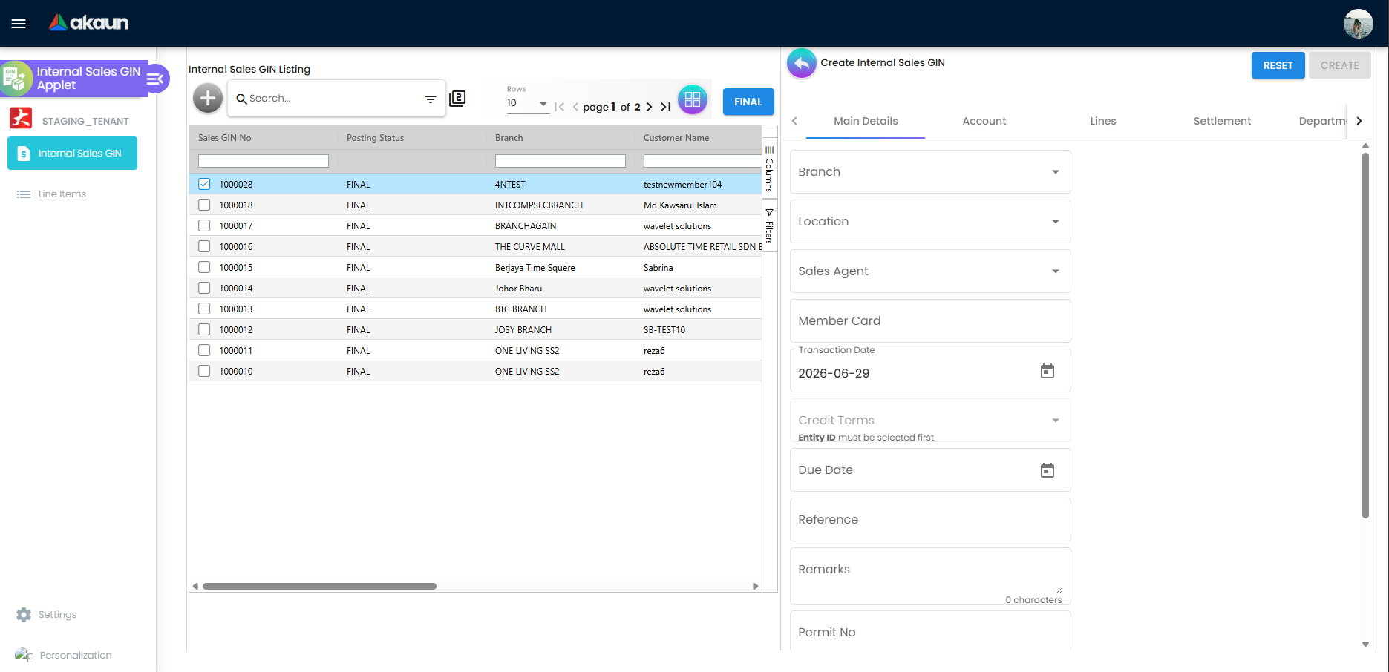1389x672 pixels.
Task: Open the Due Date calendar picker
Action: click(x=1048, y=470)
